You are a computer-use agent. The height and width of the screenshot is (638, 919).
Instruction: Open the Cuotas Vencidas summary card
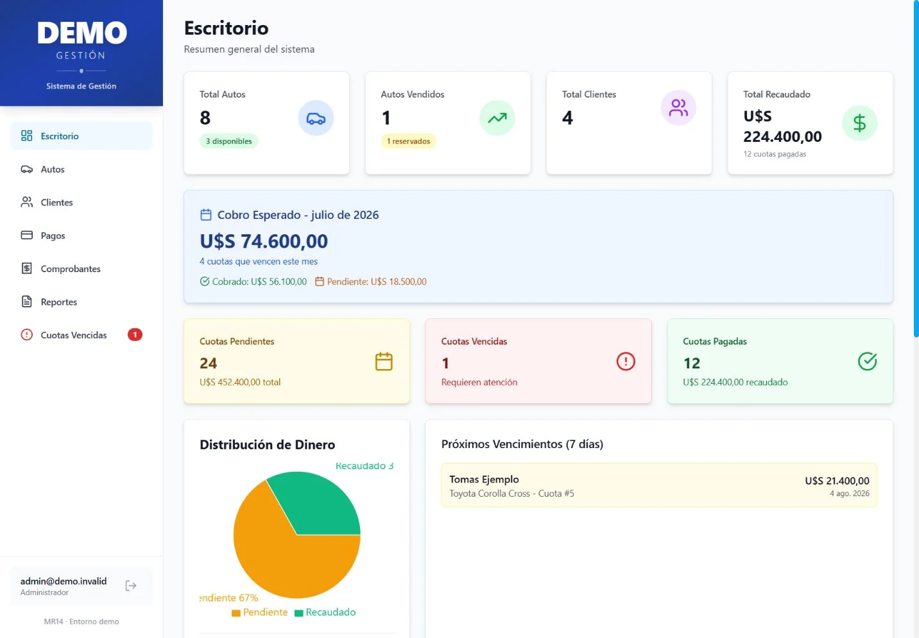click(538, 361)
